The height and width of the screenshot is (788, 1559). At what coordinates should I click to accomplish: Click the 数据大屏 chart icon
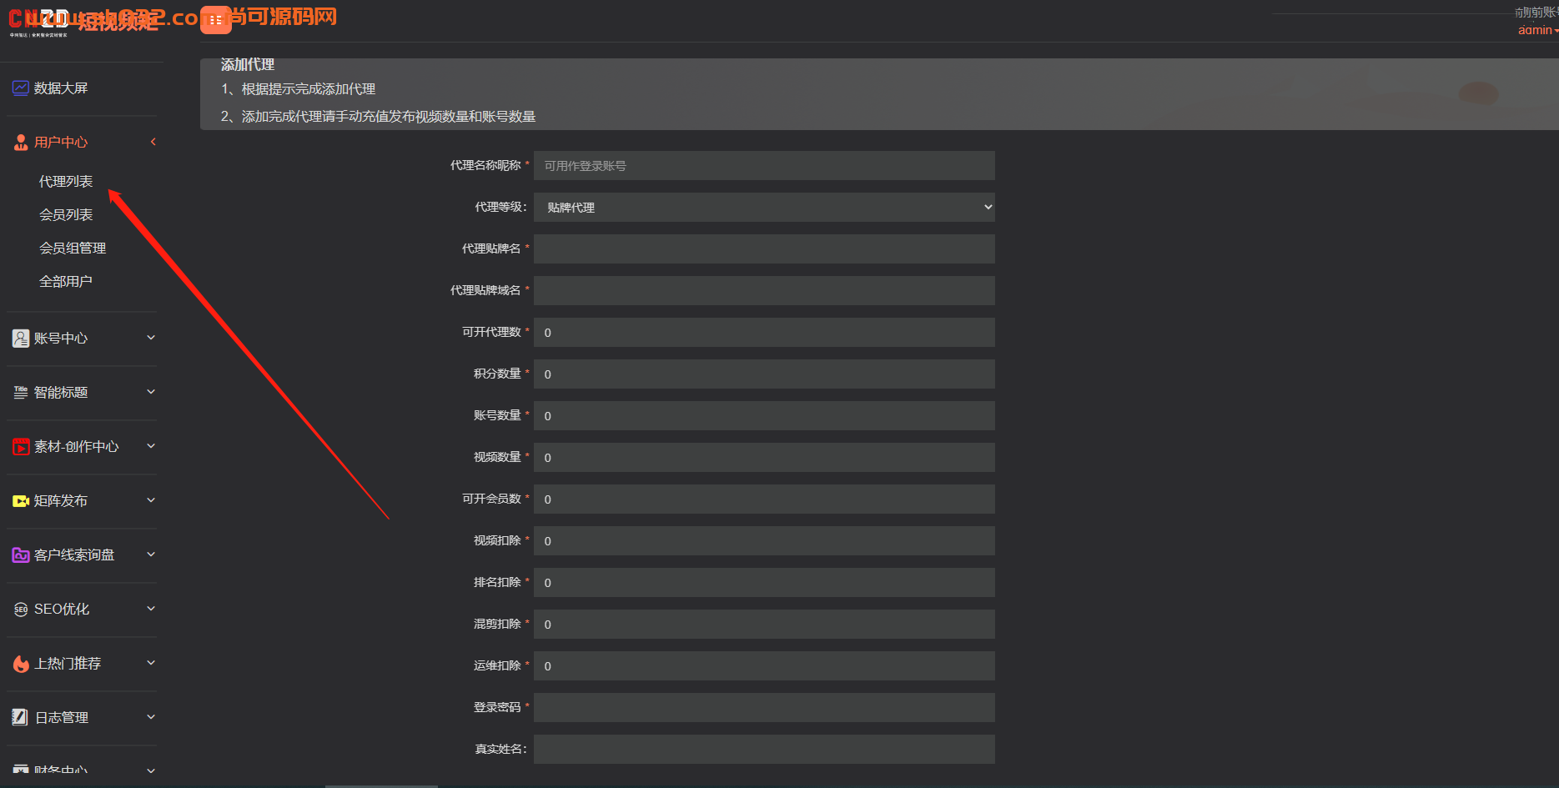(x=21, y=88)
